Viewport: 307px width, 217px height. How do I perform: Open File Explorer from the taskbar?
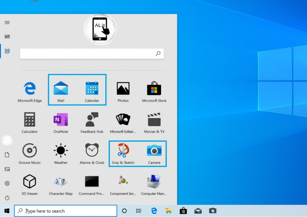click(169, 211)
